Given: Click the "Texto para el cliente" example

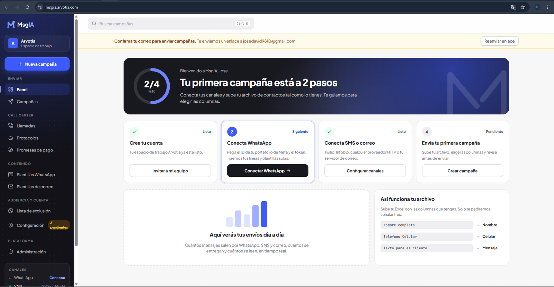Looking at the screenshot, I should [x=427, y=248].
